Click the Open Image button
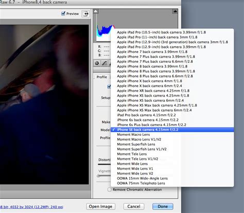Viewport: 244px width, 213px height. tap(100, 206)
